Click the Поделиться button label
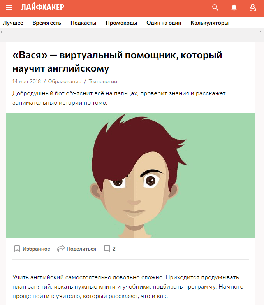 click(81, 249)
